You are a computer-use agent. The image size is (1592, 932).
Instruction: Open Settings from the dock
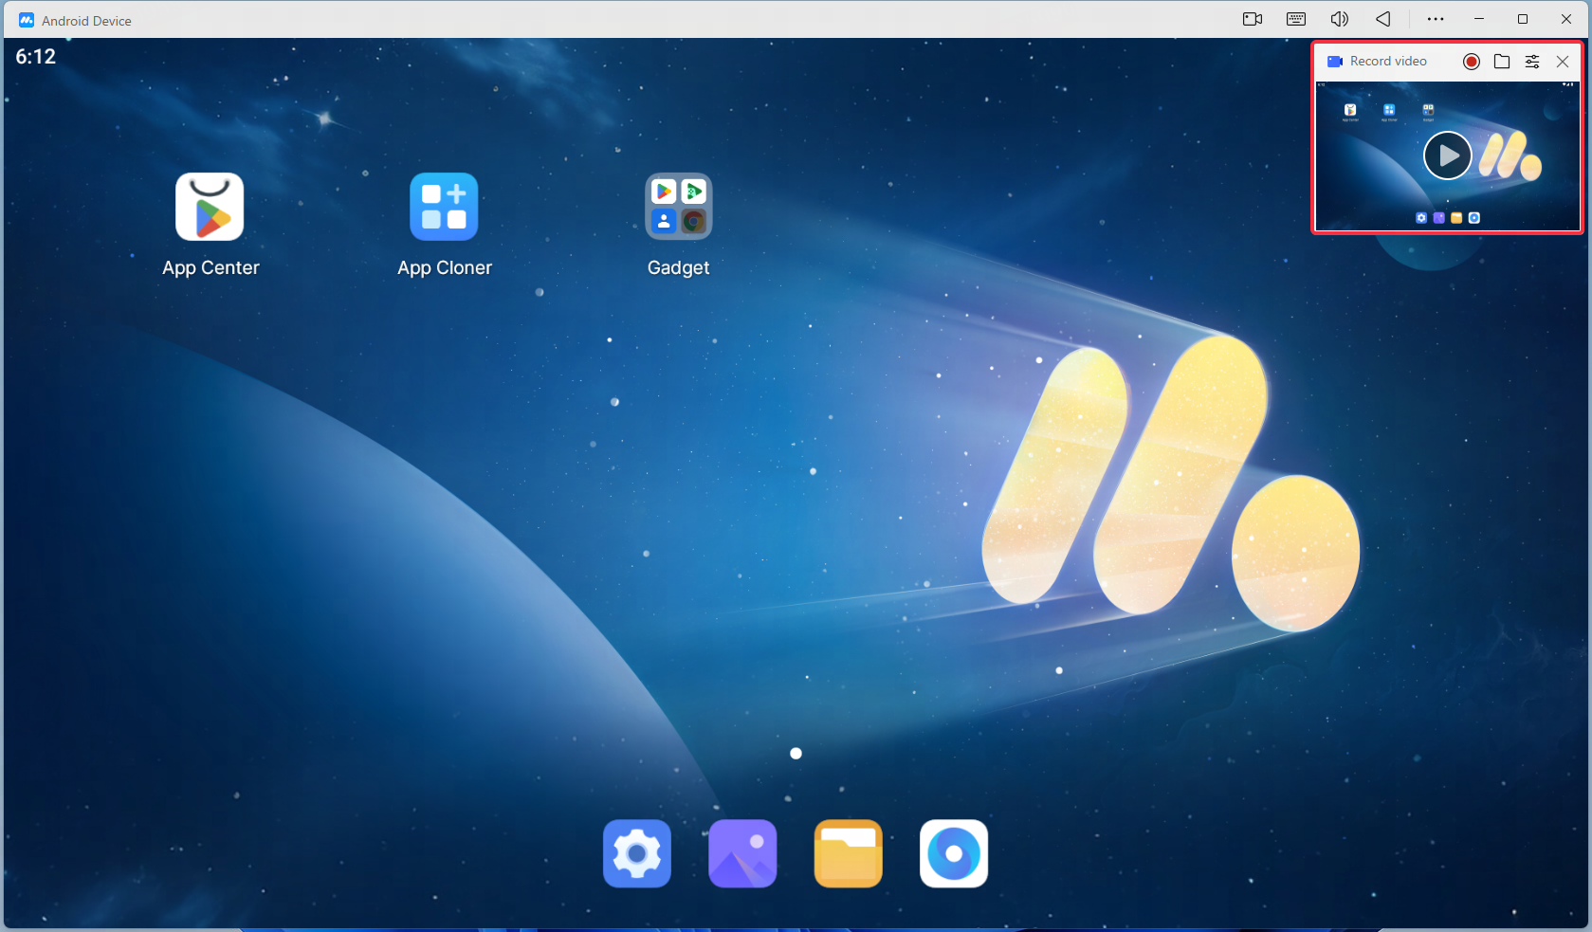pyautogui.click(x=637, y=853)
